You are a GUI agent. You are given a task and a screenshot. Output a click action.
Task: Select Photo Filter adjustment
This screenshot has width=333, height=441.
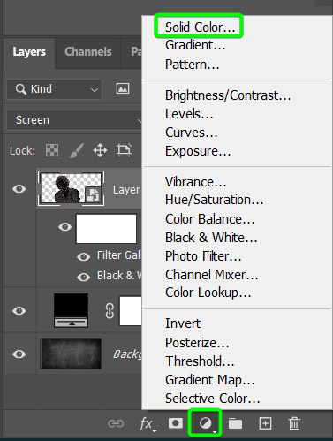[x=203, y=256]
